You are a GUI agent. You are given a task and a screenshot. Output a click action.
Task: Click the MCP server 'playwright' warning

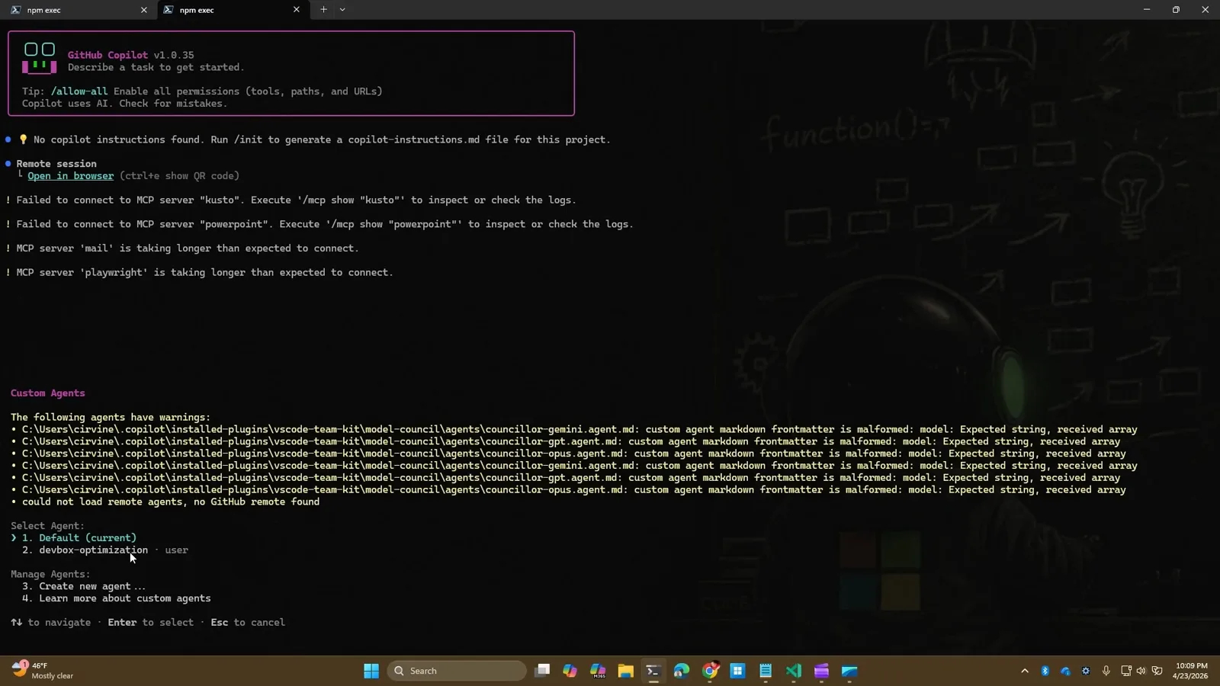pos(199,272)
